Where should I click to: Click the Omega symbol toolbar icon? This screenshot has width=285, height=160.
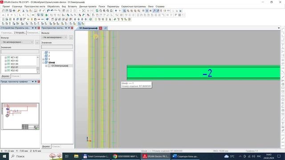35,19
